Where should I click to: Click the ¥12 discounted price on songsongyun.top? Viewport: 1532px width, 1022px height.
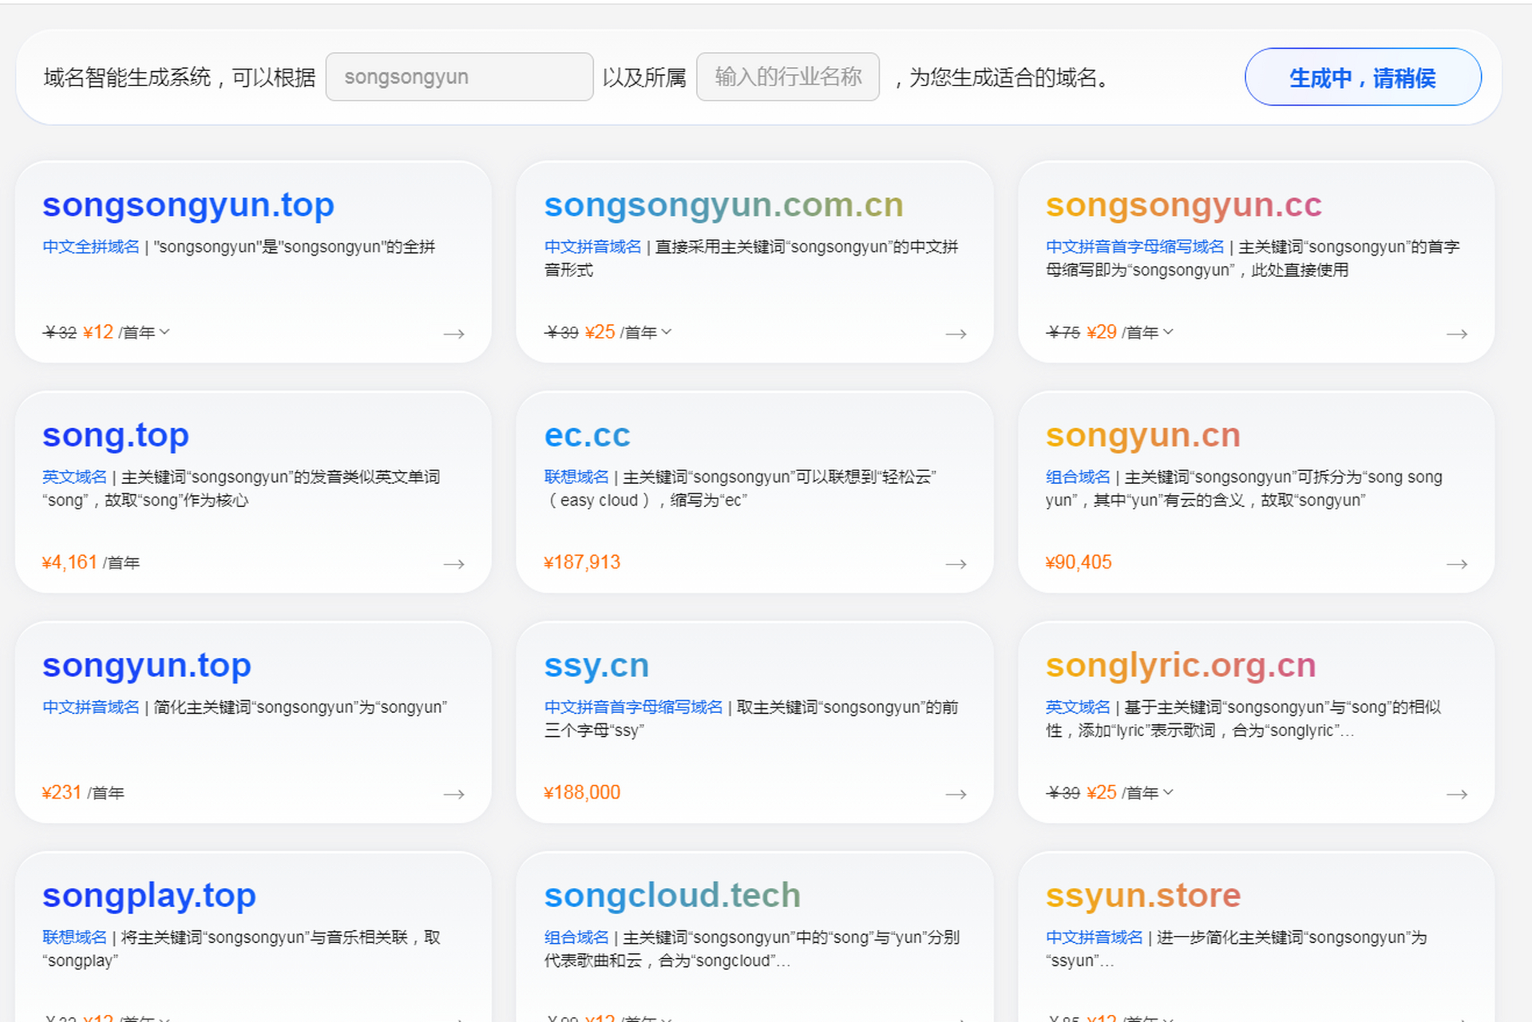click(98, 332)
